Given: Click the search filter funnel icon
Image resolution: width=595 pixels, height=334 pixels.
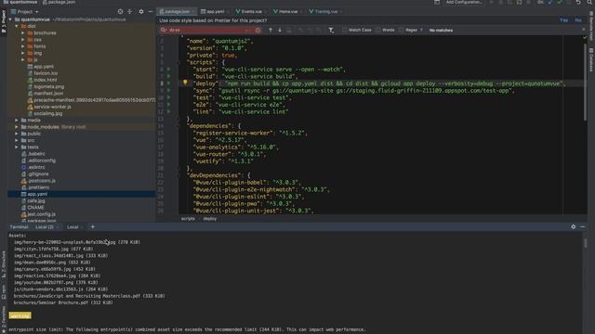Looking at the screenshot, I should tap(331, 30).
